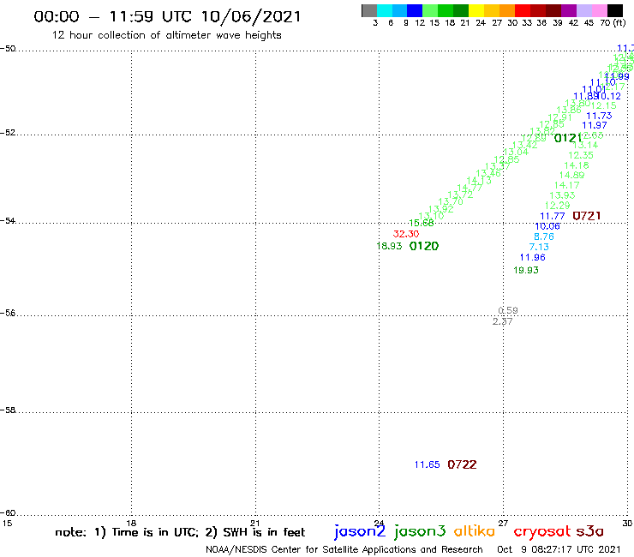Select the red 32.30 wave height value

coord(406,234)
